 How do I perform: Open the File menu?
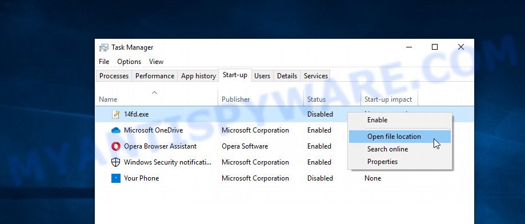[x=104, y=62]
